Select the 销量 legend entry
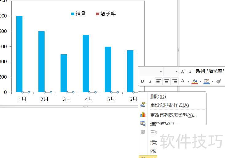The image size is (225, 158). pos(78,14)
